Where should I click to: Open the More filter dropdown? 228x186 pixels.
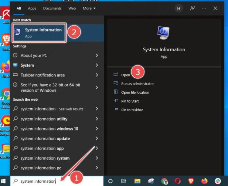[x=89, y=8]
